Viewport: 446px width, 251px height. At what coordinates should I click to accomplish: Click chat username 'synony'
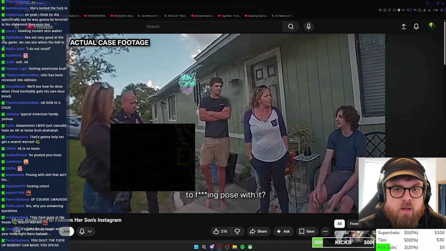tap(11, 31)
